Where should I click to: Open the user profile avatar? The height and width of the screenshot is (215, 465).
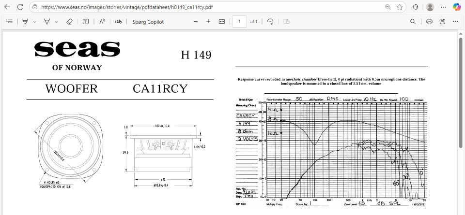point(430,7)
